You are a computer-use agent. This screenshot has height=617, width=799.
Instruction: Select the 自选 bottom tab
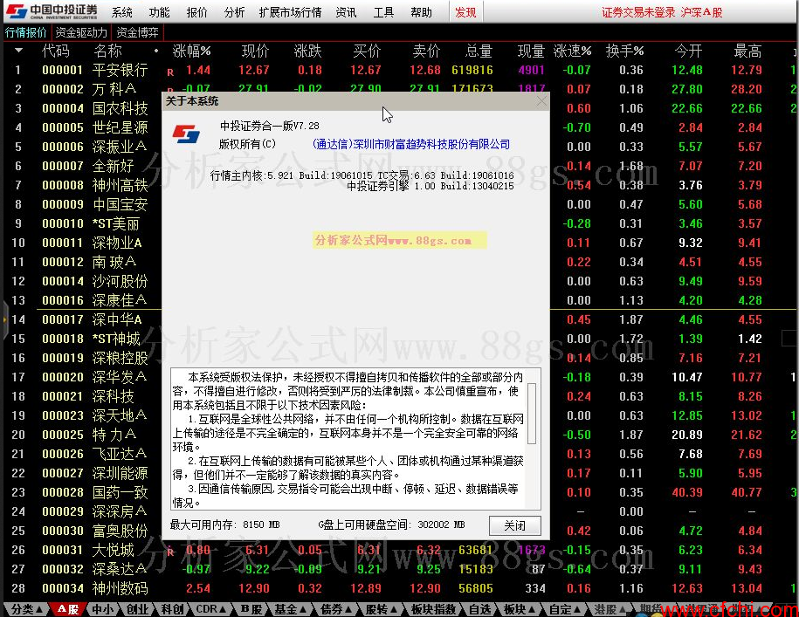pyautogui.click(x=480, y=609)
